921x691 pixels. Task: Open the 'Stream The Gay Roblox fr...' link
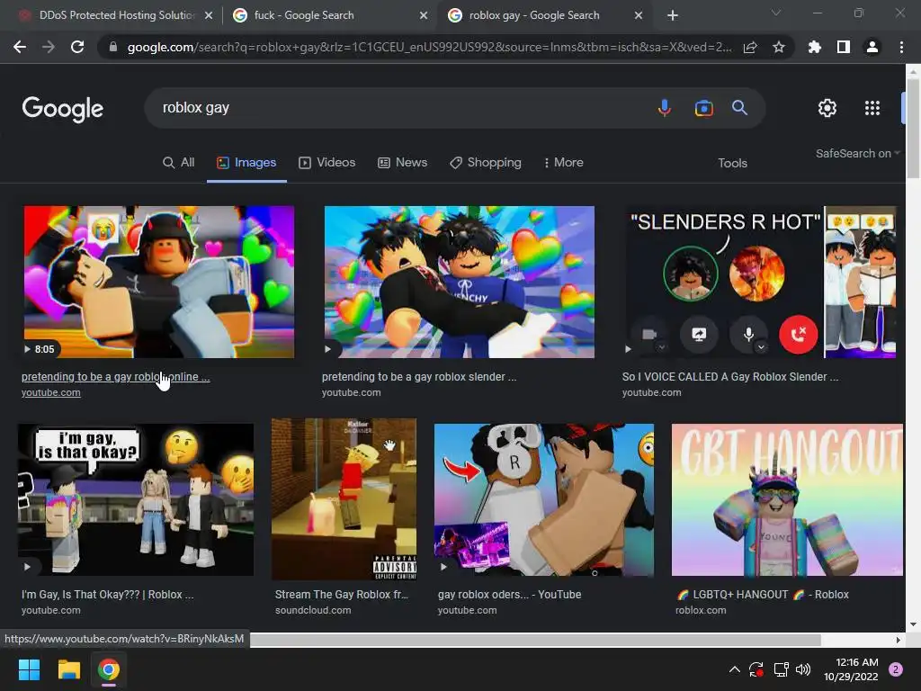click(x=341, y=595)
